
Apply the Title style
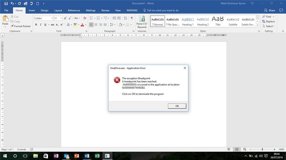(x=218, y=21)
